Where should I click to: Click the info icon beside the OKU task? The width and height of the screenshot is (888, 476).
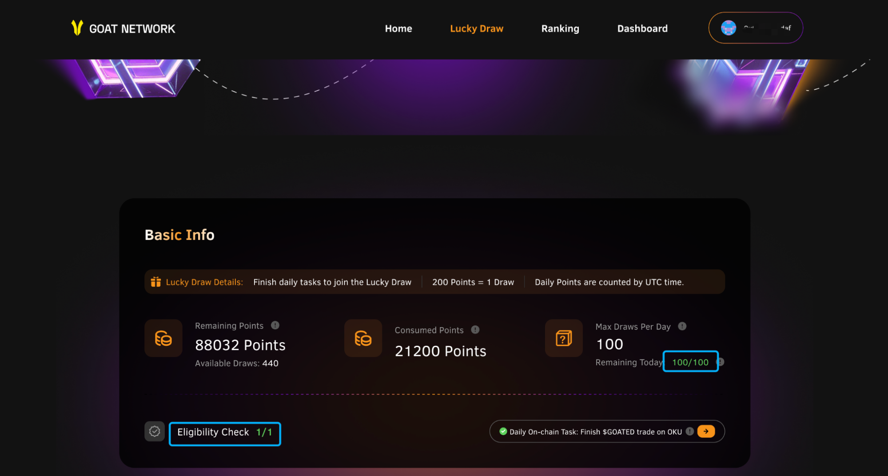(x=689, y=431)
